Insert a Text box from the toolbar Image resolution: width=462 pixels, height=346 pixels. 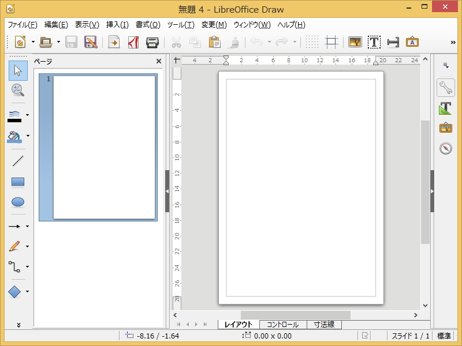(374, 42)
